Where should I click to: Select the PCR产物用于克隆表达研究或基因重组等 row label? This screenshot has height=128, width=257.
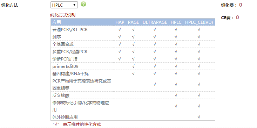[82, 85]
